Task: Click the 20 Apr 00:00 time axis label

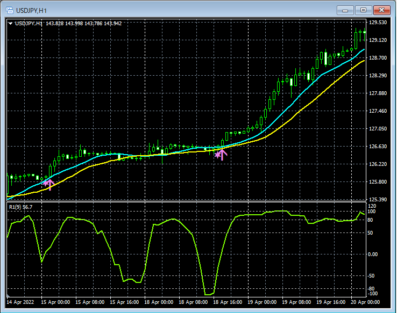Action: coord(365,302)
